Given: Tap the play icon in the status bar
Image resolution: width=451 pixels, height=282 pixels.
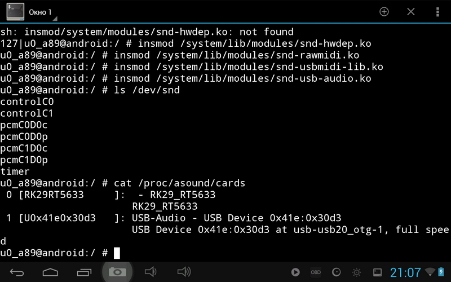Looking at the screenshot, I should coord(295,272).
